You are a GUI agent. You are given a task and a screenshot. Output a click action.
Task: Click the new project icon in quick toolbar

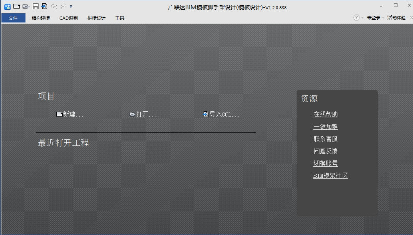pos(17,6)
